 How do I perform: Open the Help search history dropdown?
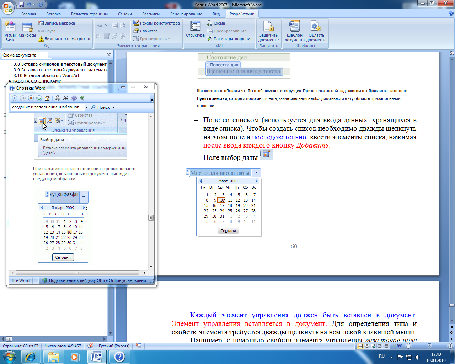pyautogui.click(x=87, y=107)
